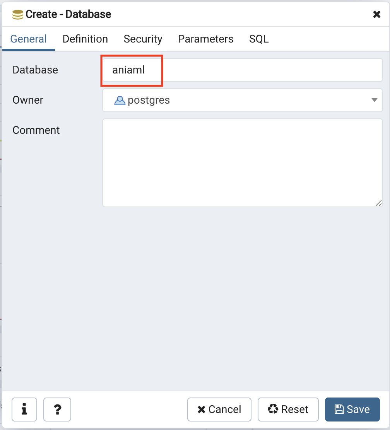Click the database icon in the title bar
The width and height of the screenshot is (390, 430).
(18, 15)
